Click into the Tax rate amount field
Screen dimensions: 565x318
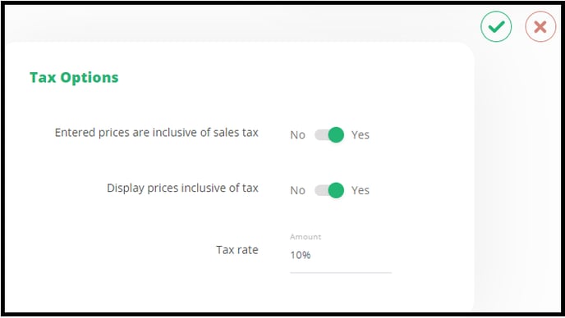coord(341,255)
